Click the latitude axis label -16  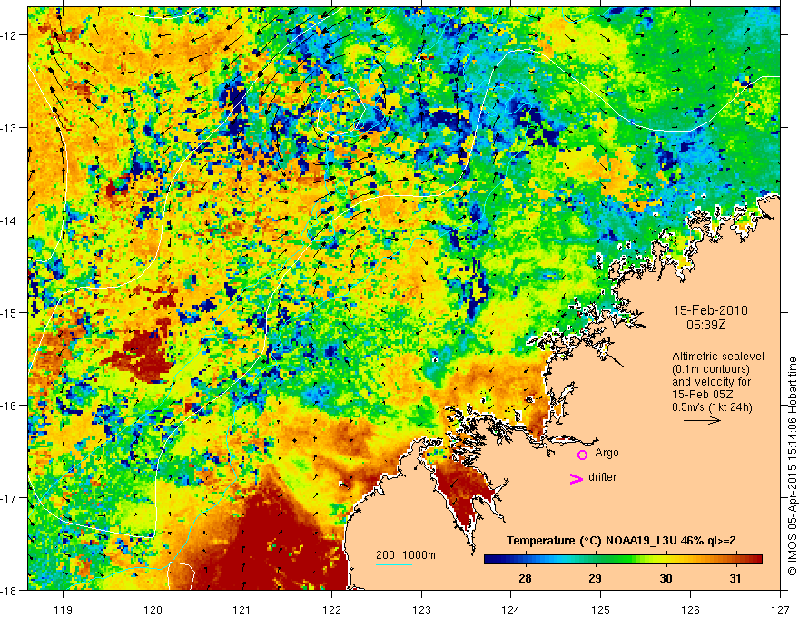[x=9, y=406]
